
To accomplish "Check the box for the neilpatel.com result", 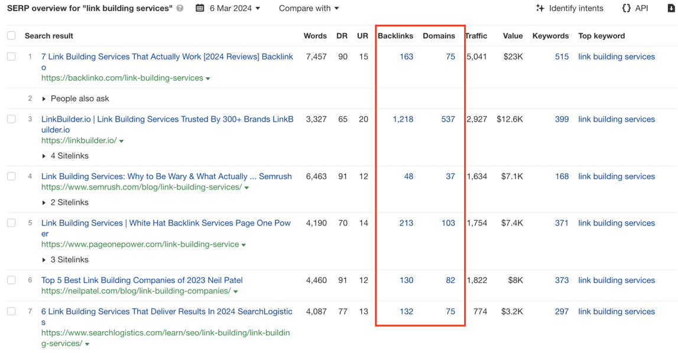I will [x=11, y=280].
